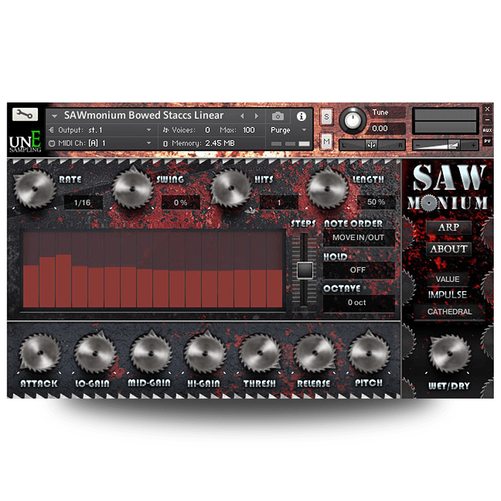Image resolution: width=501 pixels, height=501 pixels.
Task: Open the Octave 0 oct selector
Action: coord(358,303)
